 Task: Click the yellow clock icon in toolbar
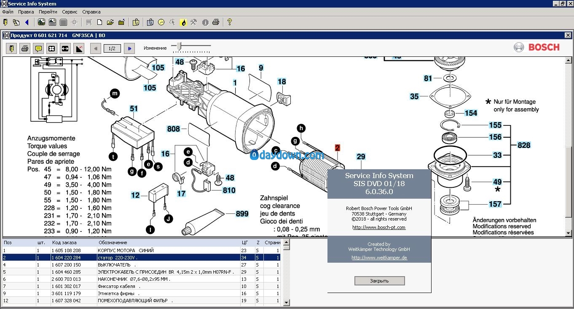(161, 22)
